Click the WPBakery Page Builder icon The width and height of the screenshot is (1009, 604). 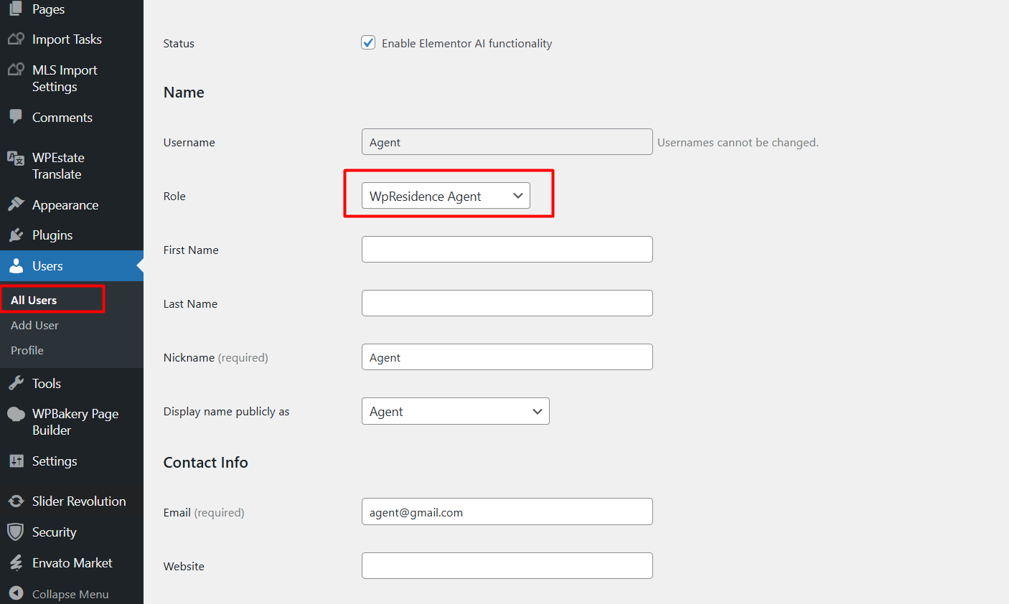pos(16,414)
